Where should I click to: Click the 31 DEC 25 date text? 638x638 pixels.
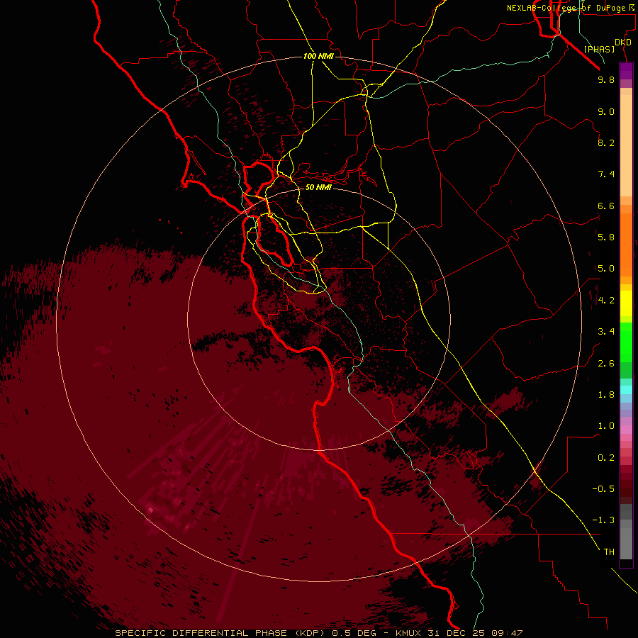(x=457, y=633)
